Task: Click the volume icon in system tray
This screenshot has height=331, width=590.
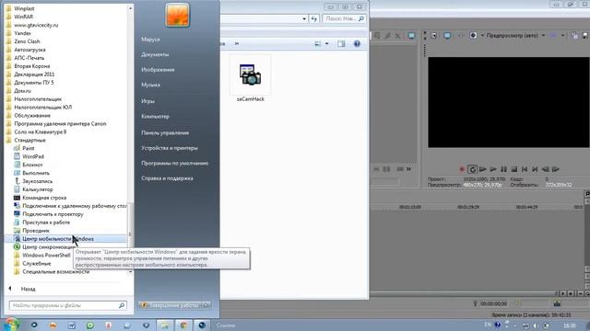Action: click(x=536, y=325)
